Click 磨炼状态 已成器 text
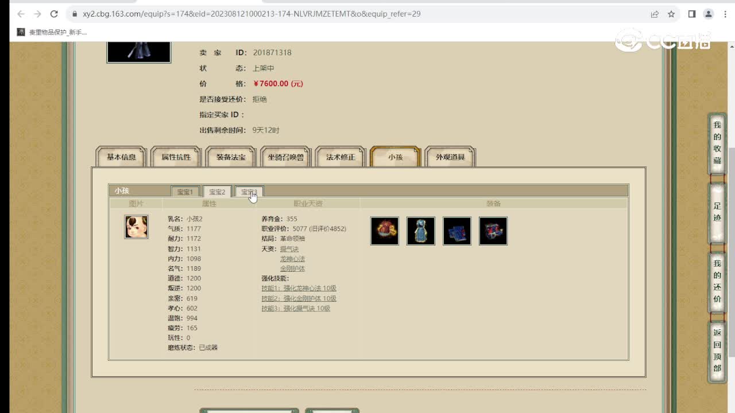The width and height of the screenshot is (735, 413). pos(192,348)
